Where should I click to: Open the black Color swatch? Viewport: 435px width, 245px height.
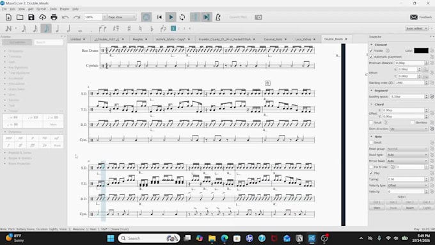(x=421, y=51)
